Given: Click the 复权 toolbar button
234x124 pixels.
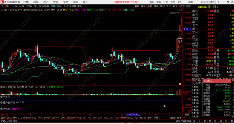Looking at the screenshot, I should point(137,6).
